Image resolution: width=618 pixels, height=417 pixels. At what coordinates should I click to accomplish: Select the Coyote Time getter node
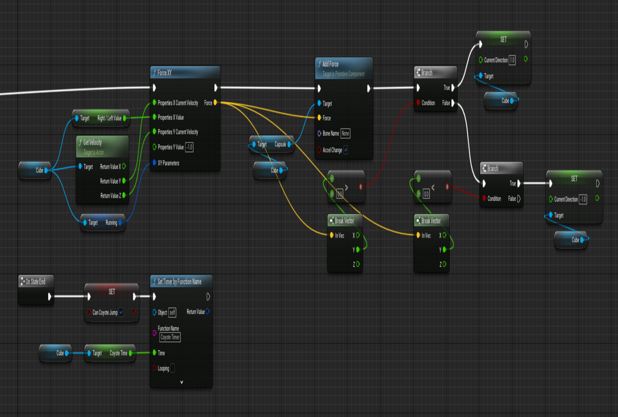click(x=110, y=353)
